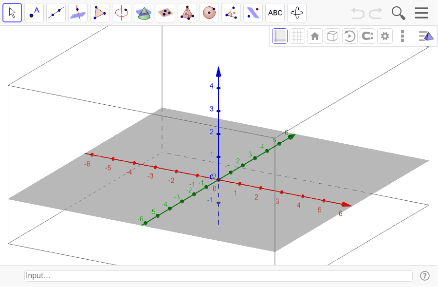Select the Point tool
Screen dimensions: 438x287
point(34,13)
